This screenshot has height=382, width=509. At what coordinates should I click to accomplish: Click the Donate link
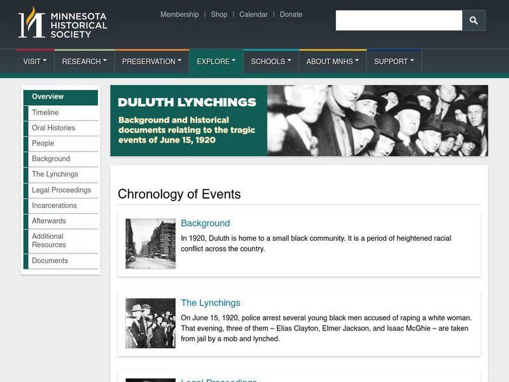click(x=291, y=13)
